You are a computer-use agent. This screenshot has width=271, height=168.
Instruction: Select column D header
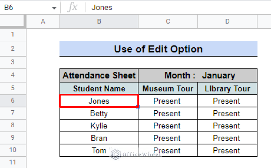tap(227, 22)
